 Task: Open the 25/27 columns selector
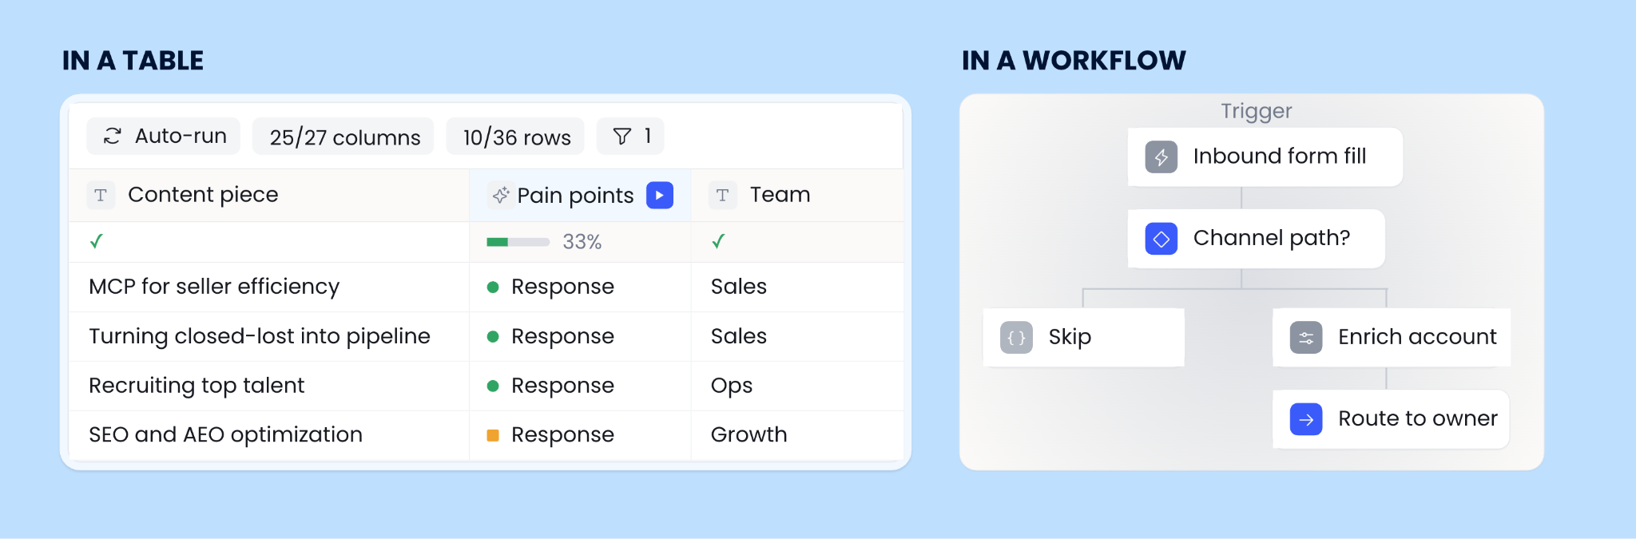click(x=343, y=137)
